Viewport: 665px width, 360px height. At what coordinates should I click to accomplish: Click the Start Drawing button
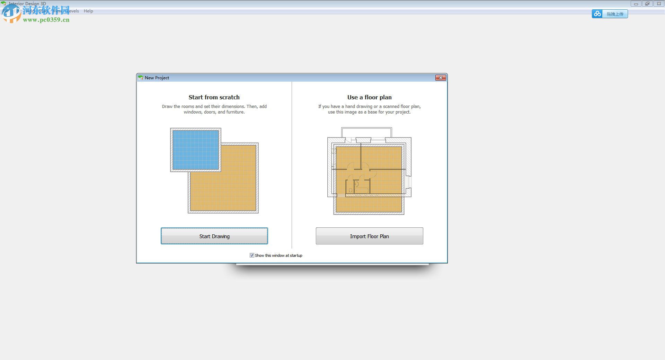[214, 236]
